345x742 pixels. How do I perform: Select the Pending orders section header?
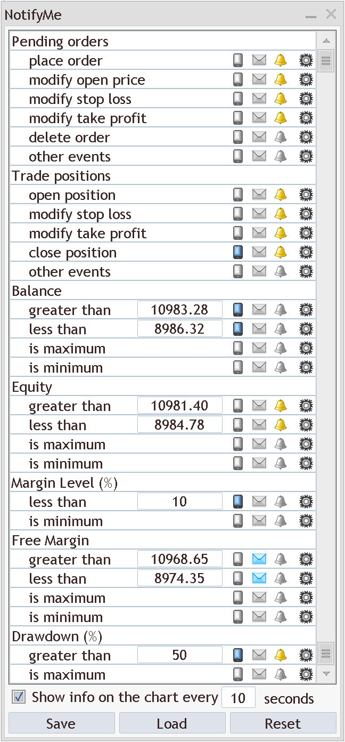tap(60, 42)
